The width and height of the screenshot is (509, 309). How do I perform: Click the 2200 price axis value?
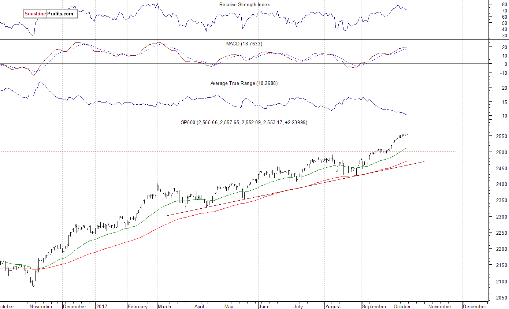502,249
